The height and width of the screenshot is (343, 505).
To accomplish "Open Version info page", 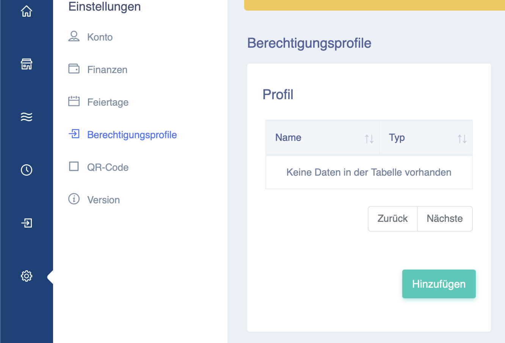I will [x=104, y=200].
